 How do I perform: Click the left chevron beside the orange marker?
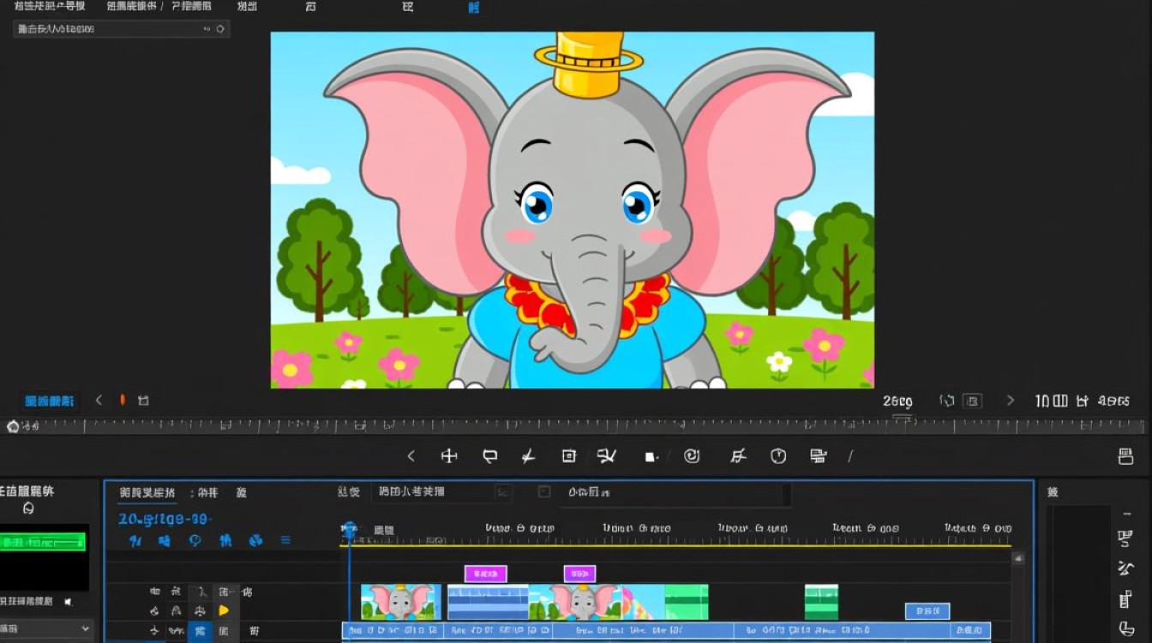99,400
